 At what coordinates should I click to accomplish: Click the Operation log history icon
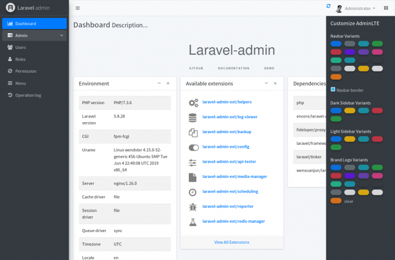10,95
